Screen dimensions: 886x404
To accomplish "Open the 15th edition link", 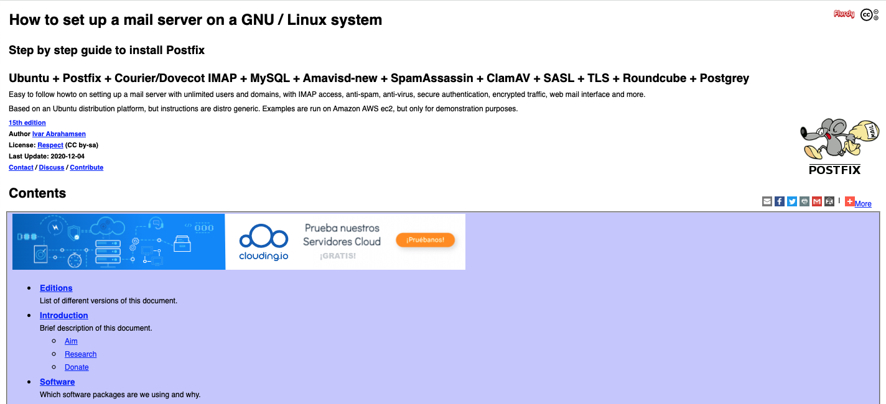I will pos(27,123).
